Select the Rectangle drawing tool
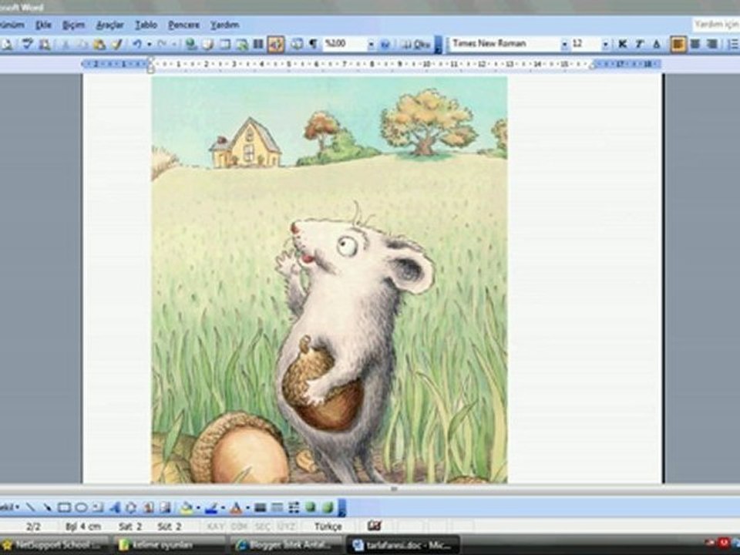Viewport: 740px width, 555px height. pos(64,508)
